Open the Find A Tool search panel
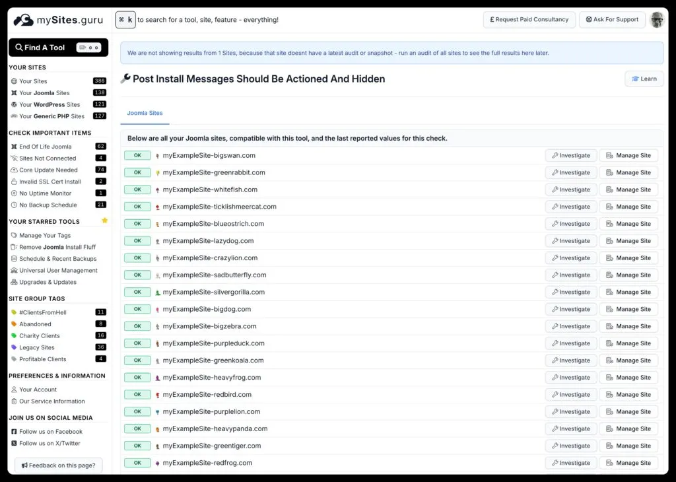 point(57,48)
